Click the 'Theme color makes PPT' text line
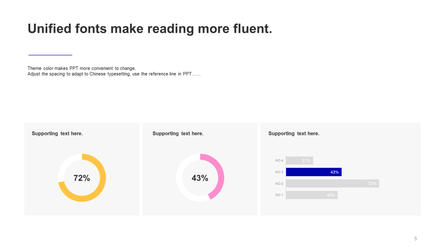This screenshot has width=445, height=250. 82,68
